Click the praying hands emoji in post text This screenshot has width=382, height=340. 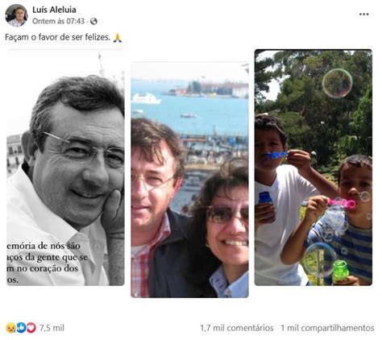[x=118, y=38]
